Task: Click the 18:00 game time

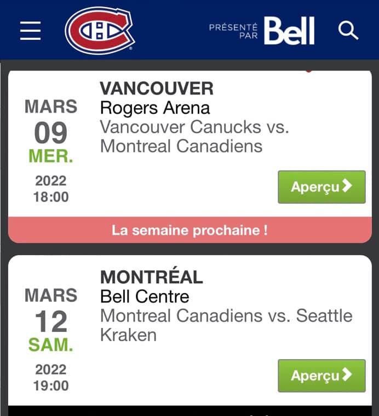Action: tap(51, 197)
